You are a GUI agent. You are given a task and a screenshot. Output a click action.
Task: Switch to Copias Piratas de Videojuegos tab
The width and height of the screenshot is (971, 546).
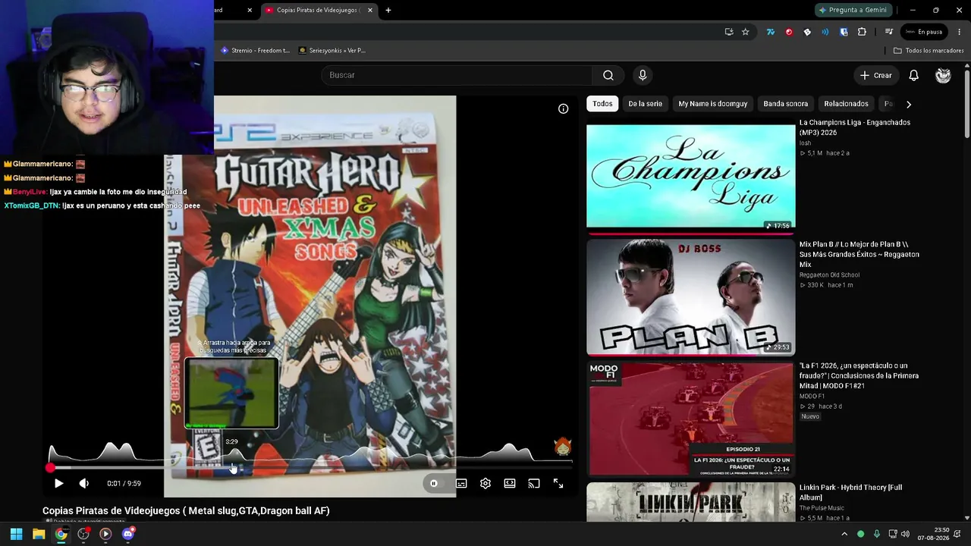(318, 10)
